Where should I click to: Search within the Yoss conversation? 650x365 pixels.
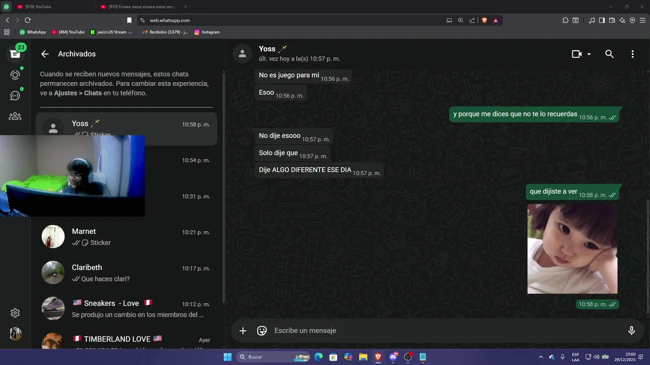click(609, 54)
